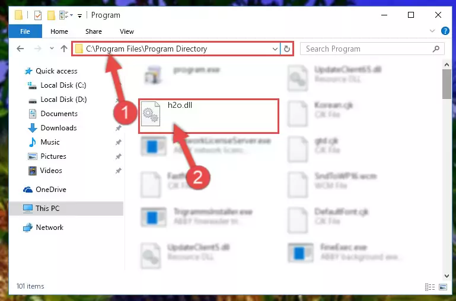This screenshot has width=456, height=301.
Task: Open the Share ribbon tab
Action: (x=93, y=31)
